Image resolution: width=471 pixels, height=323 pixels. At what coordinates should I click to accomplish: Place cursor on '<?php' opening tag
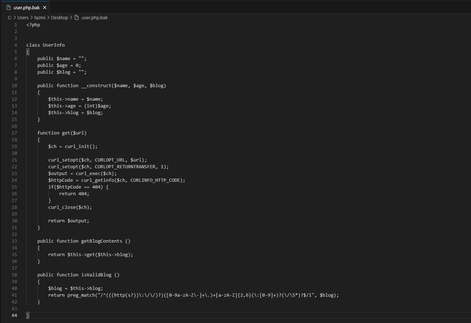[33, 25]
